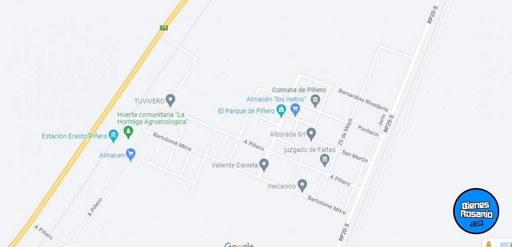Click the Estación Erasto Piñero label
This screenshot has height=247, width=512.
pyautogui.click(x=74, y=136)
